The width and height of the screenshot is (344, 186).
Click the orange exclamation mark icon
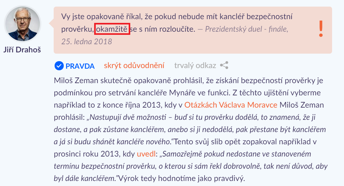pyautogui.click(x=321, y=29)
